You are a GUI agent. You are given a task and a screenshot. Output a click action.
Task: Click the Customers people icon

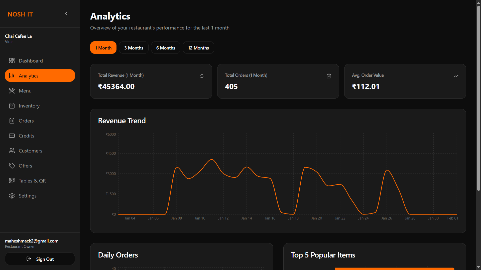click(x=12, y=151)
